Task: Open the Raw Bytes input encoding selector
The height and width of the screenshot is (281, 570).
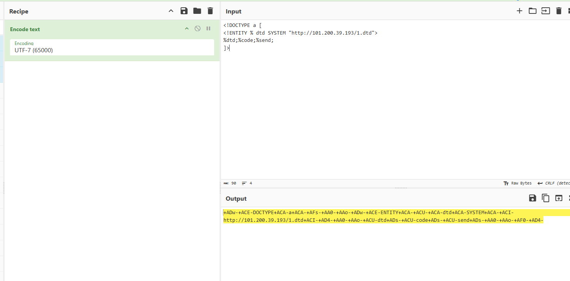Action: pyautogui.click(x=518, y=183)
